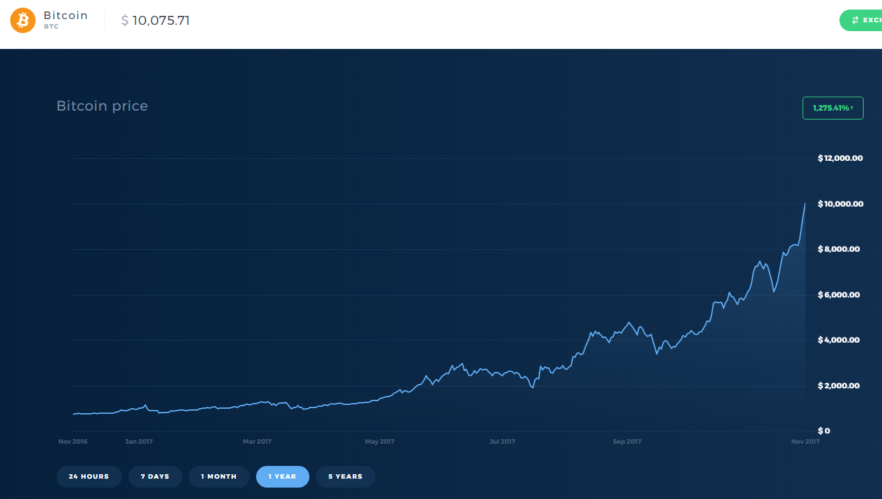
Task: Click the Jan 2017 date label
Action: (x=139, y=441)
